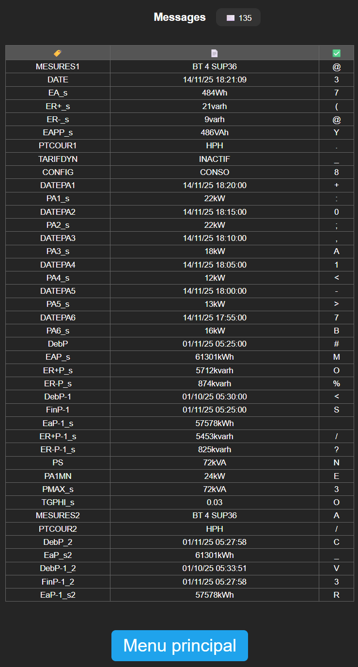The width and height of the screenshot is (358, 667).
Task: Click the Messages page title
Action: click(x=179, y=16)
